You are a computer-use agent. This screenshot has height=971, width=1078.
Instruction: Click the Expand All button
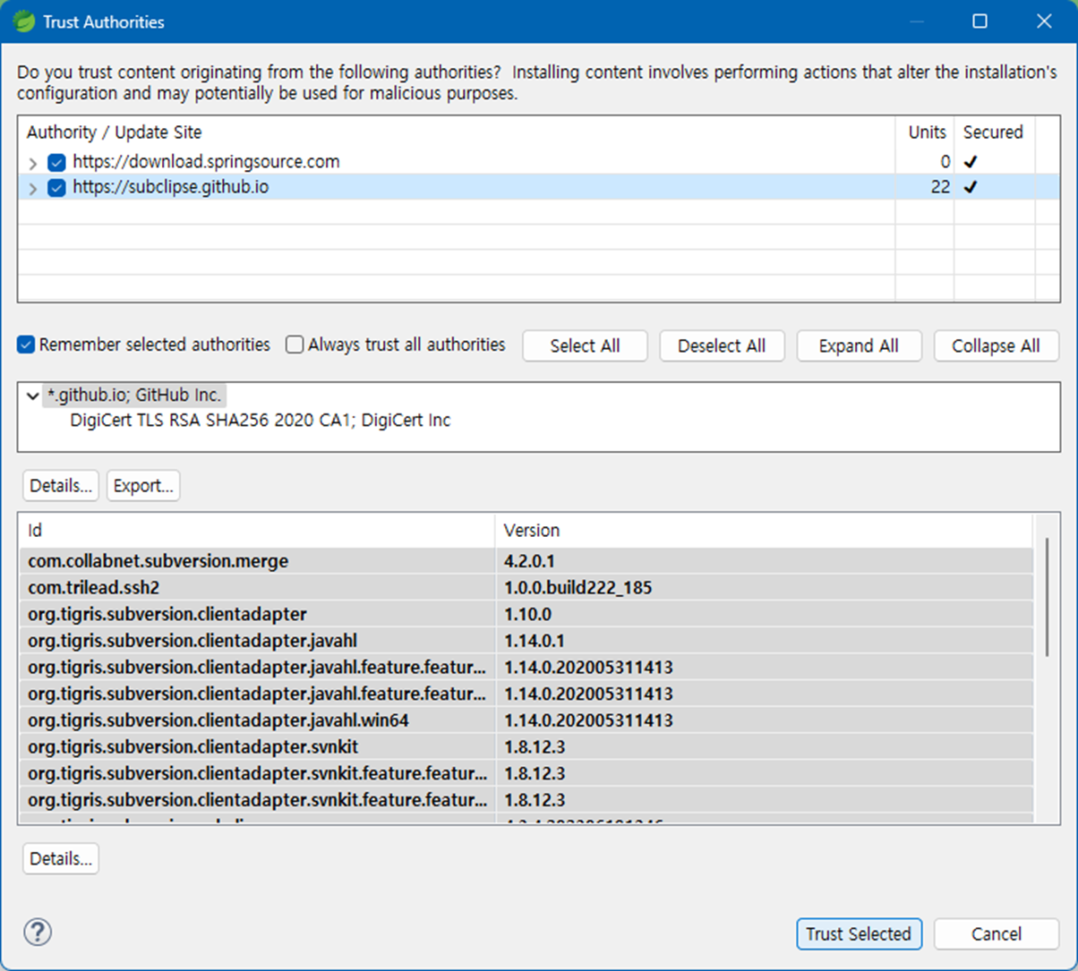[x=859, y=345]
